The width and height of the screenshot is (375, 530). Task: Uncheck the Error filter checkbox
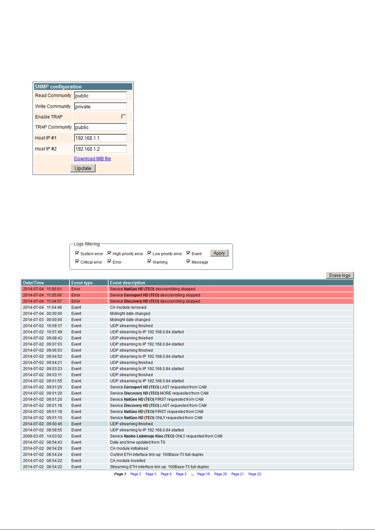pos(109,262)
